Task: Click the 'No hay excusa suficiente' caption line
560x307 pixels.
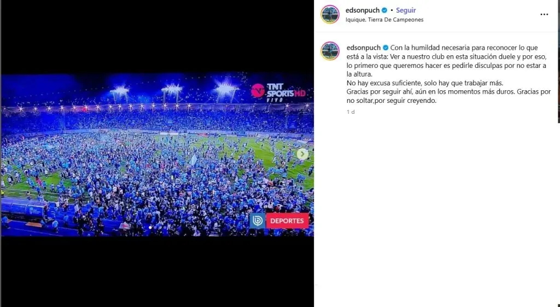Action: (x=424, y=83)
